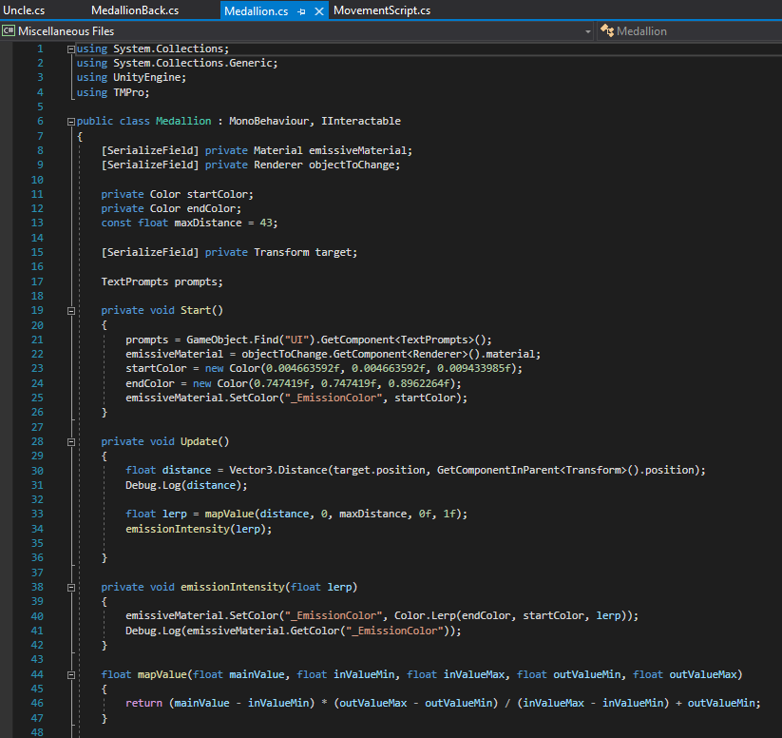Click line number 13 in the margin
Viewport: 782px width, 738px height.
[x=38, y=223]
